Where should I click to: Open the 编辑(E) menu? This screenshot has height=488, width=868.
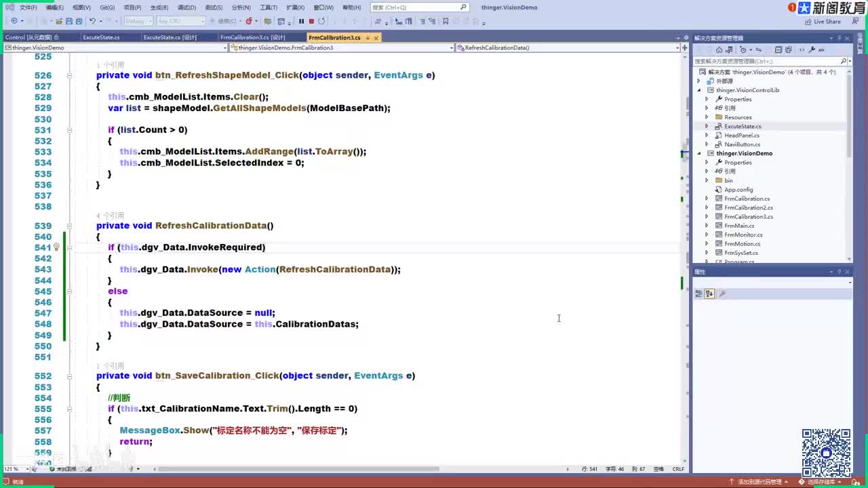[x=55, y=7]
